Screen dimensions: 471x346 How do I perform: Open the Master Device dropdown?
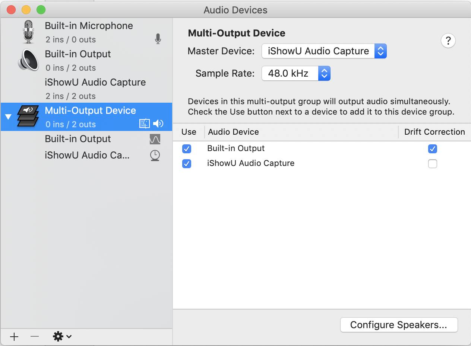coord(324,51)
